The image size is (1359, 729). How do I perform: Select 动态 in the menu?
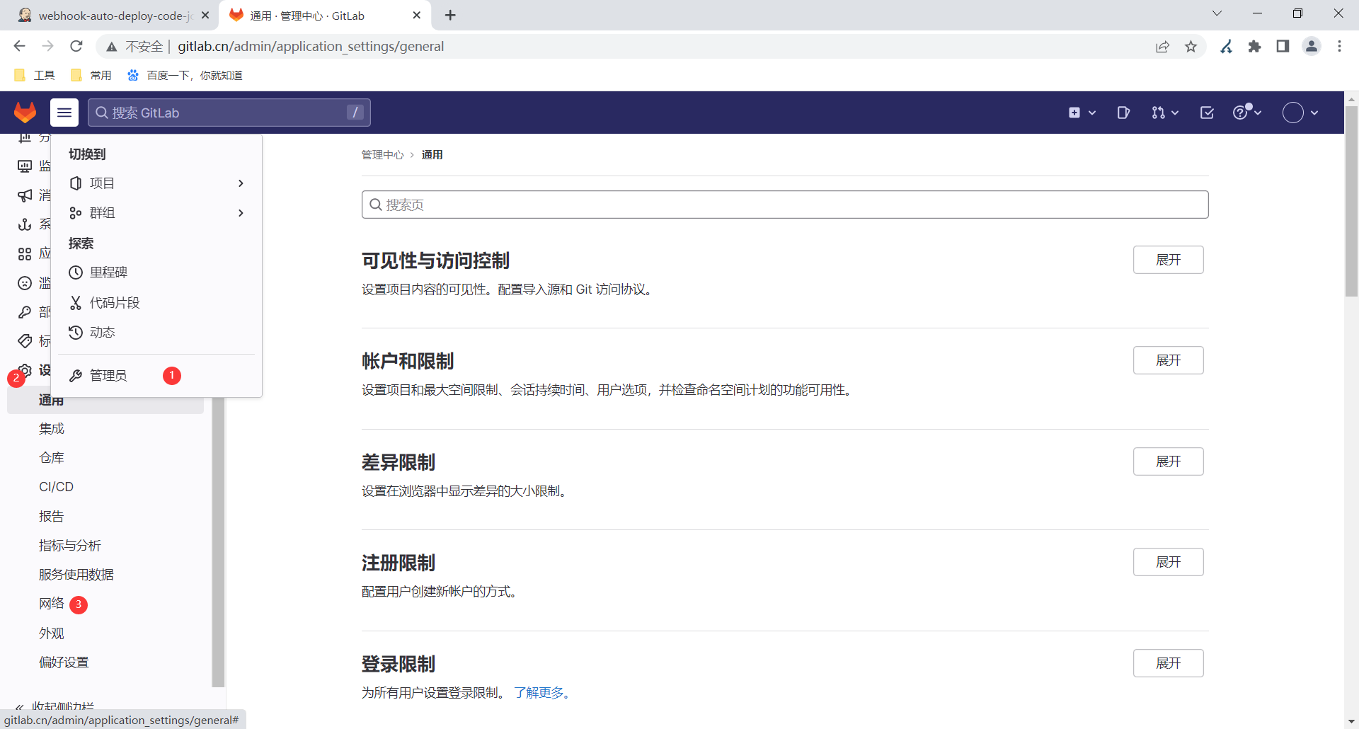(156, 333)
